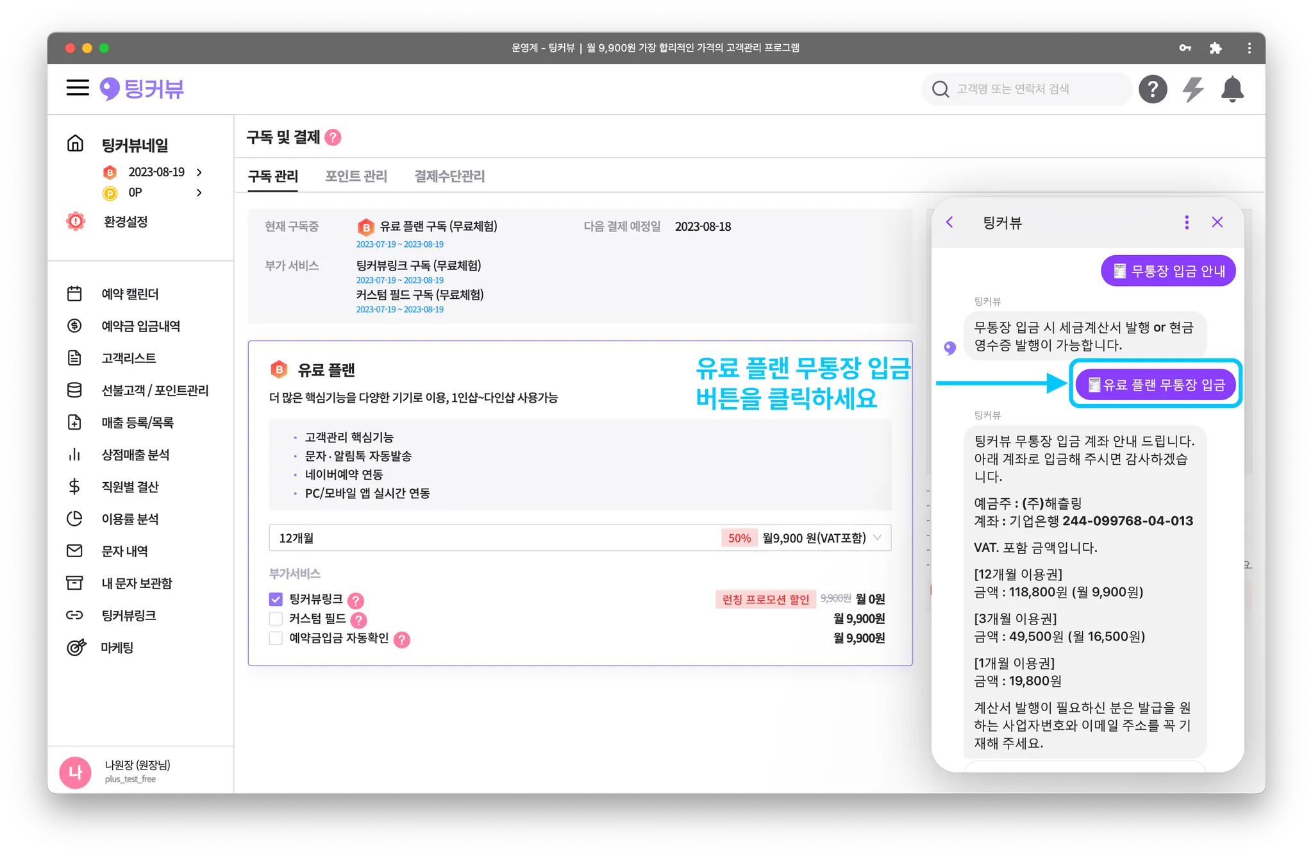Uncheck the 팅커뷰링크 checkbox
The width and height of the screenshot is (1313, 856).
point(276,599)
